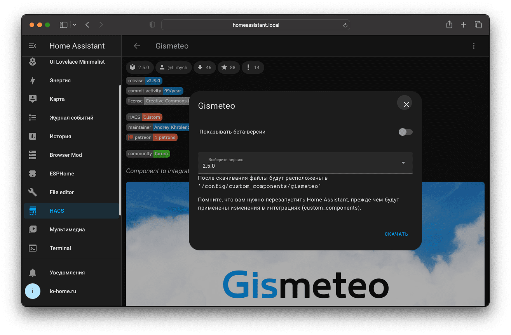Open Журнал событий list icon
Viewport: 511px width, 335px height.
[x=33, y=118]
